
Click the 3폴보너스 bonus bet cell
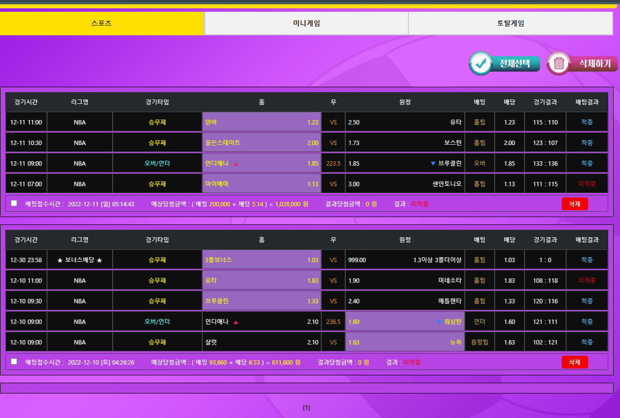tap(262, 260)
